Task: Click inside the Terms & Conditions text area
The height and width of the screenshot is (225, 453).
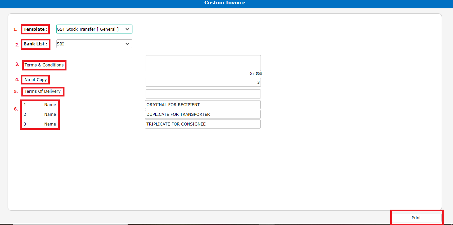Action: coord(203,63)
